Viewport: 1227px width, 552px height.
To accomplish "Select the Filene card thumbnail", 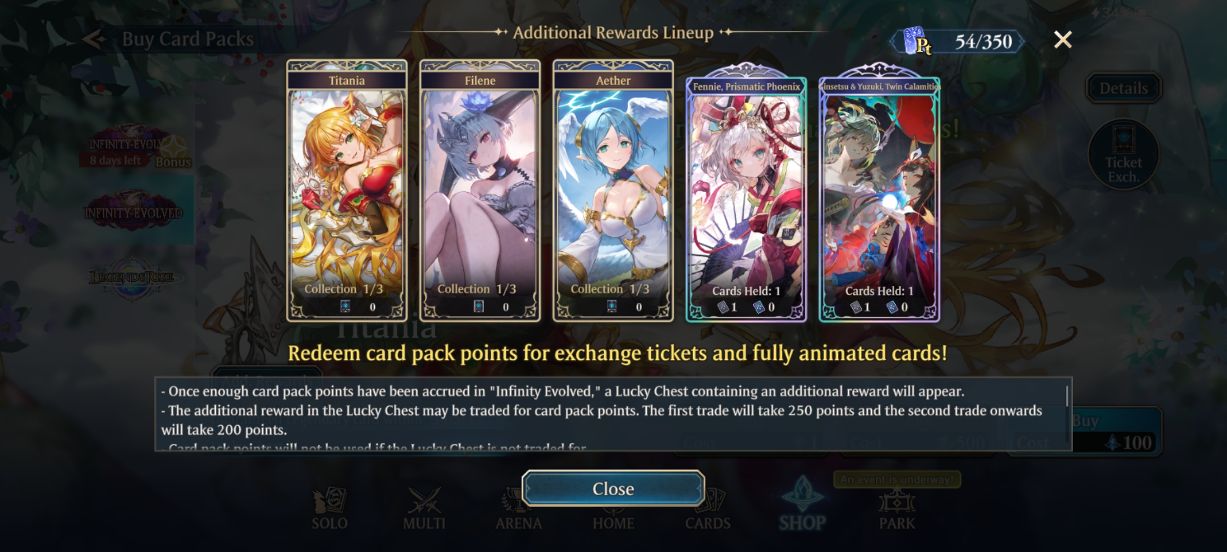I will (480, 191).
